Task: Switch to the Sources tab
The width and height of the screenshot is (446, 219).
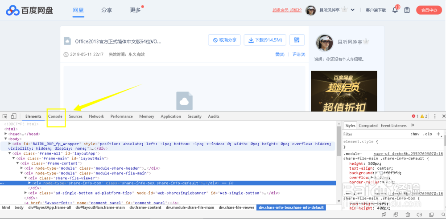Action: click(76, 116)
